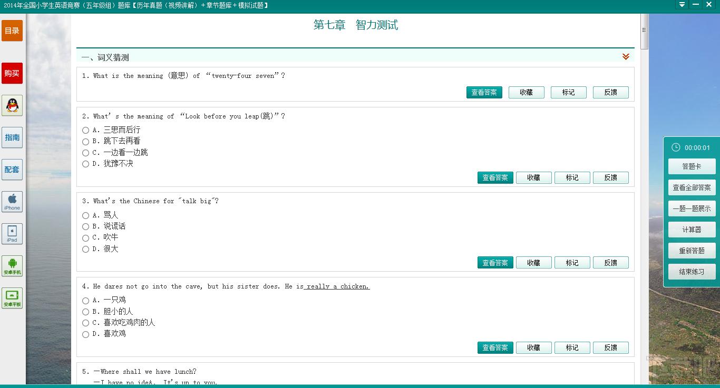The image size is (720, 388).
Task: Switch to 一题一题展示 mode
Action: pos(692,208)
